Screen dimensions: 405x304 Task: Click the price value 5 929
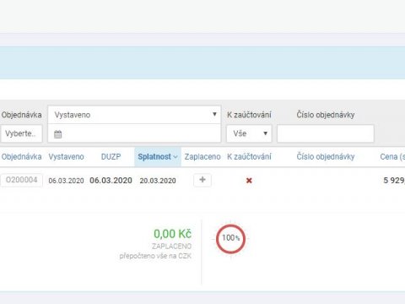[x=394, y=181]
